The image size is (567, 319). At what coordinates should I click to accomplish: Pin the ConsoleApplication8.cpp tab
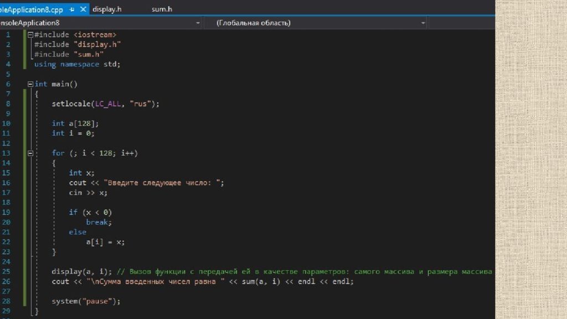pos(71,9)
